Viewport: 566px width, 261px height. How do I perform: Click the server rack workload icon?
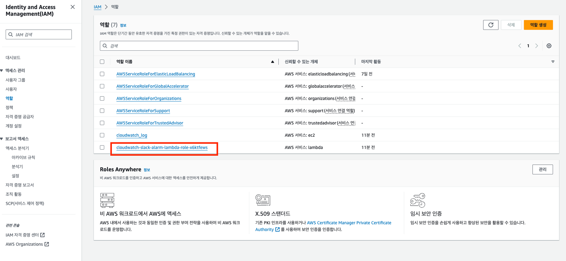107,200
